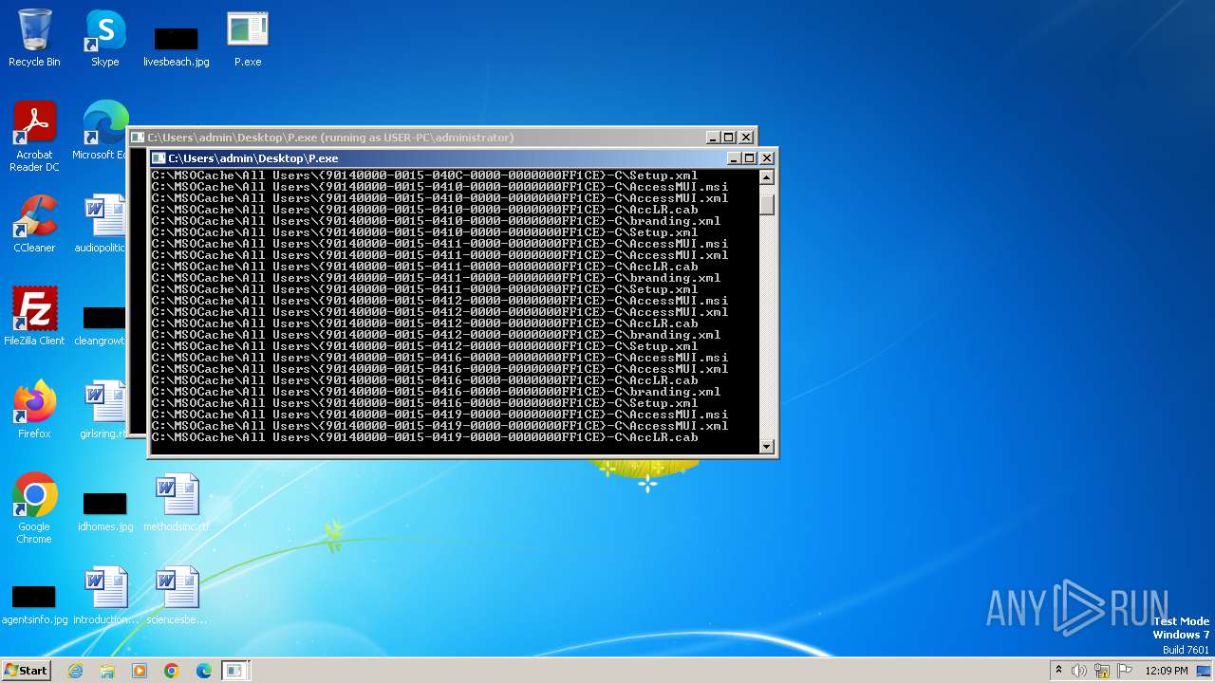Open the File Explorer taskbar icon
1215x683 pixels.
107,671
